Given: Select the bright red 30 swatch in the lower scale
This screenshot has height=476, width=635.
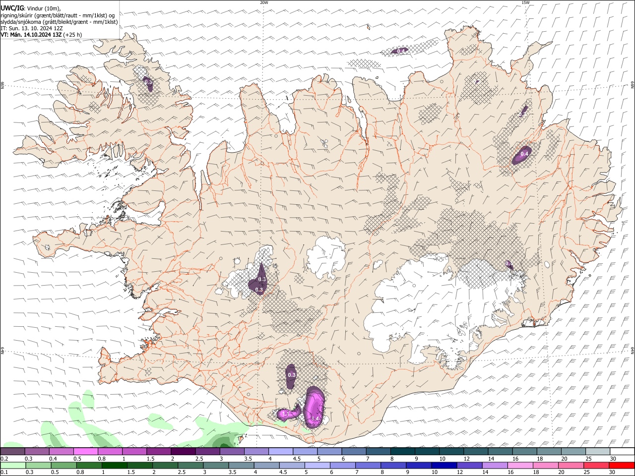Looking at the screenshot, I should pyautogui.click(x=622, y=466).
